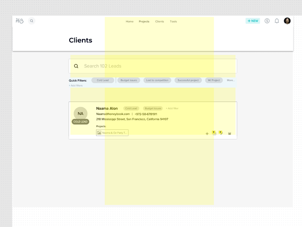
Task: Open the user profile avatar
Action: pos(287,21)
